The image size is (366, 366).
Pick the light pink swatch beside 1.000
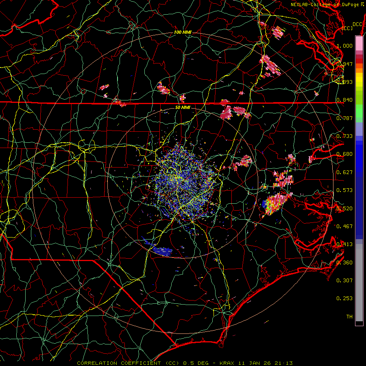[x=359, y=44]
